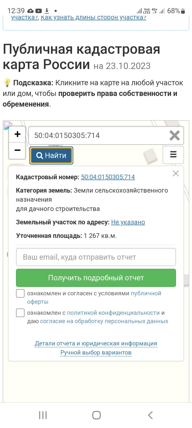Check the публичной оферты agreement checkbox
Image resolution: width=192 pixels, height=428 pixels.
(x=20, y=293)
